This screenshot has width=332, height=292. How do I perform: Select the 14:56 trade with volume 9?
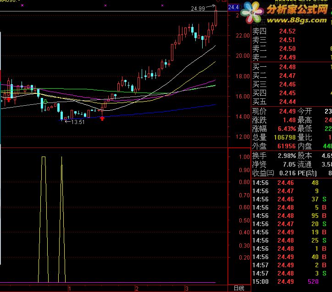coord(292,191)
